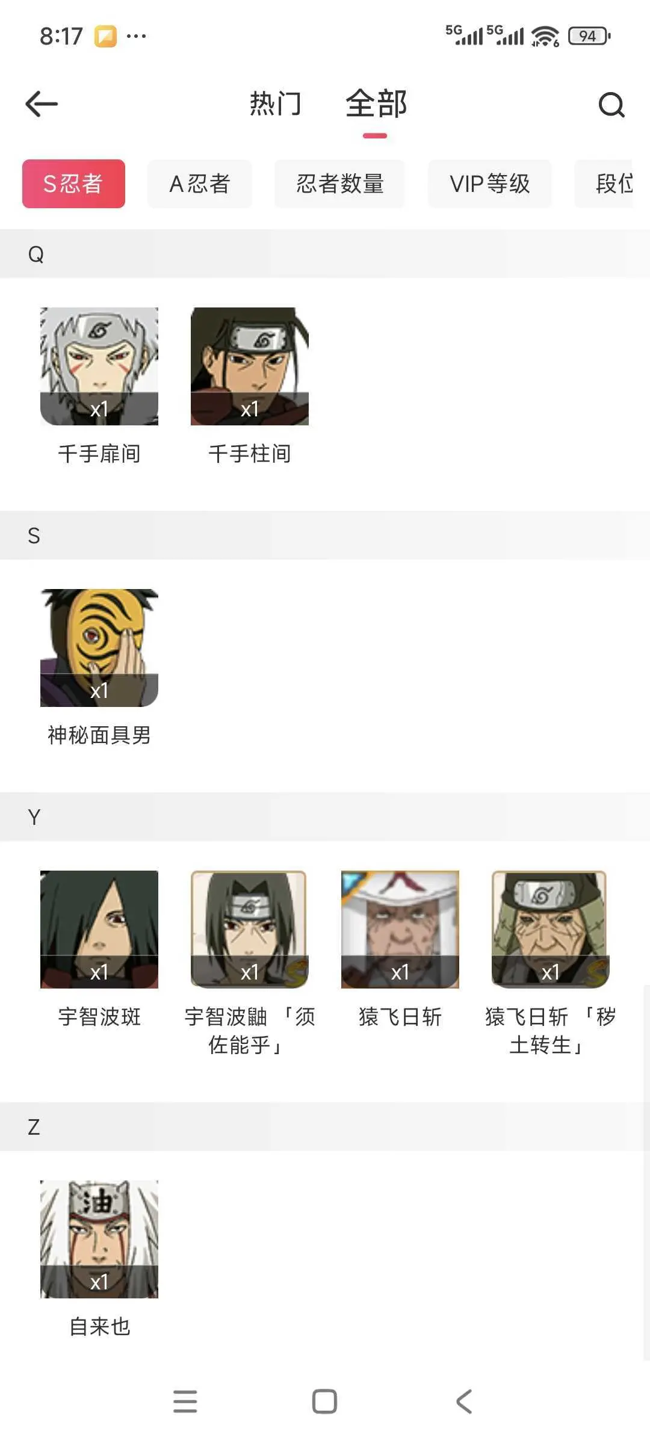
Task: Select 宇智波鼬「须佐能乎」 avatar
Action: click(250, 930)
